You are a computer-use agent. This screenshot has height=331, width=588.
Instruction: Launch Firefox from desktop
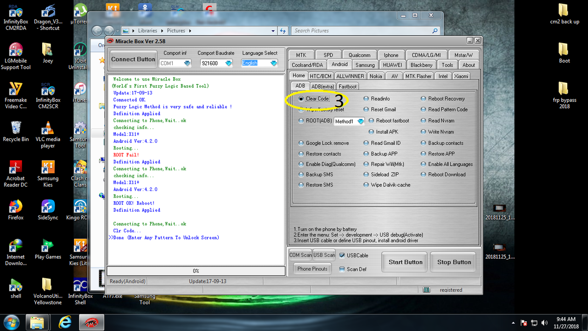pyautogui.click(x=16, y=210)
